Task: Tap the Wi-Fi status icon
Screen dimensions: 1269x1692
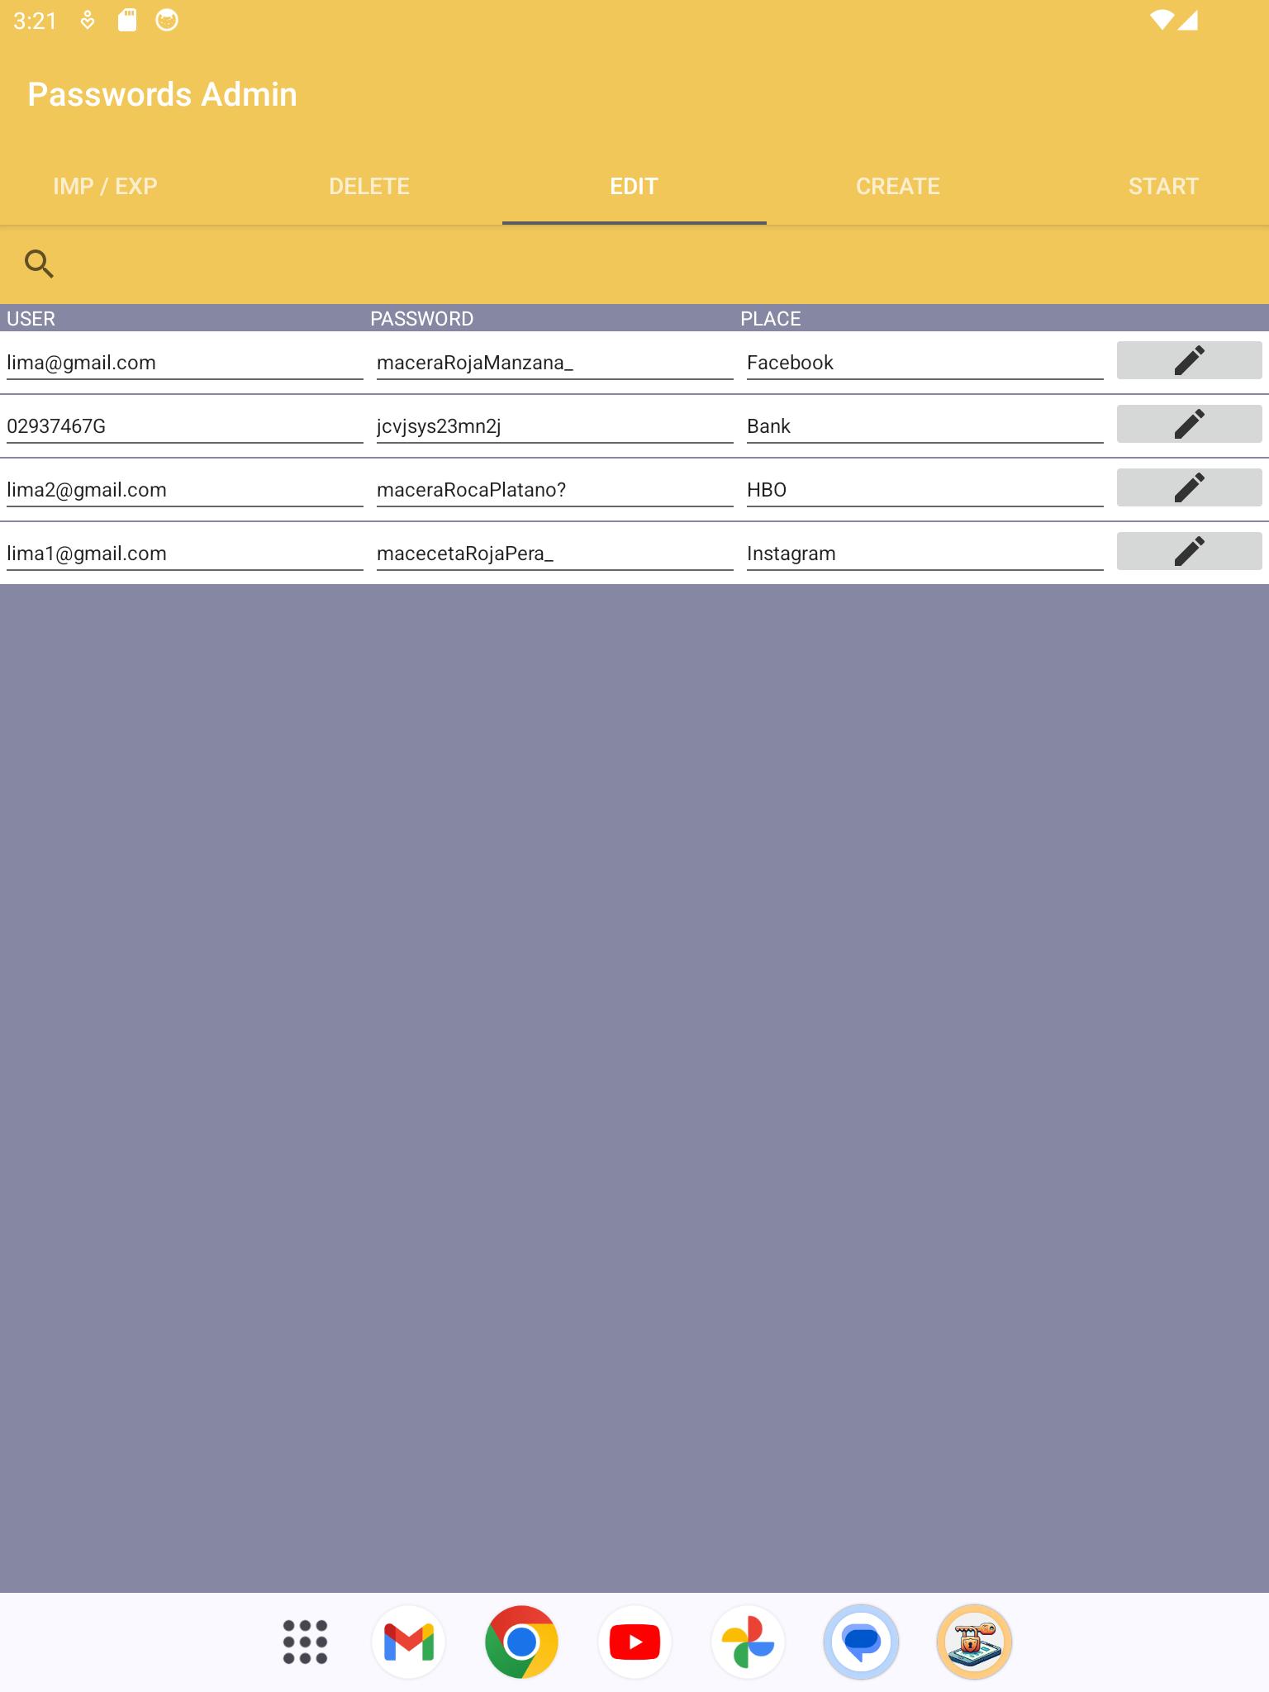Action: (x=1162, y=21)
